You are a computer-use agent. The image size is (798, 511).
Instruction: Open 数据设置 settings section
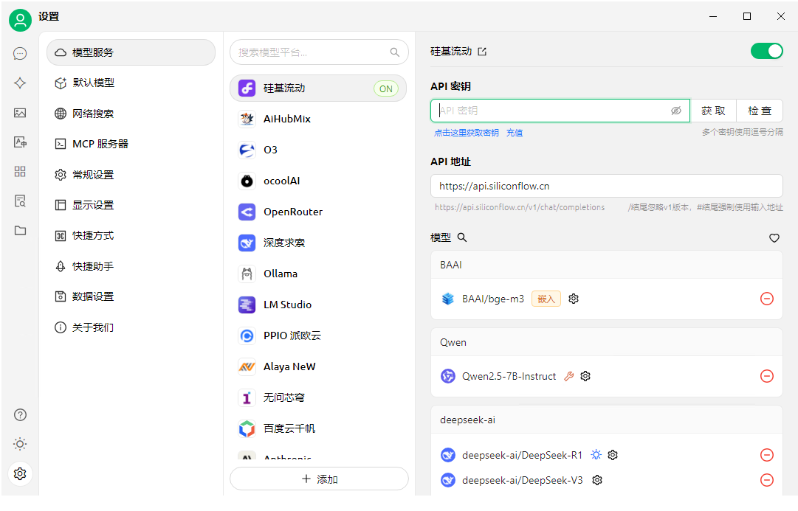click(x=131, y=296)
